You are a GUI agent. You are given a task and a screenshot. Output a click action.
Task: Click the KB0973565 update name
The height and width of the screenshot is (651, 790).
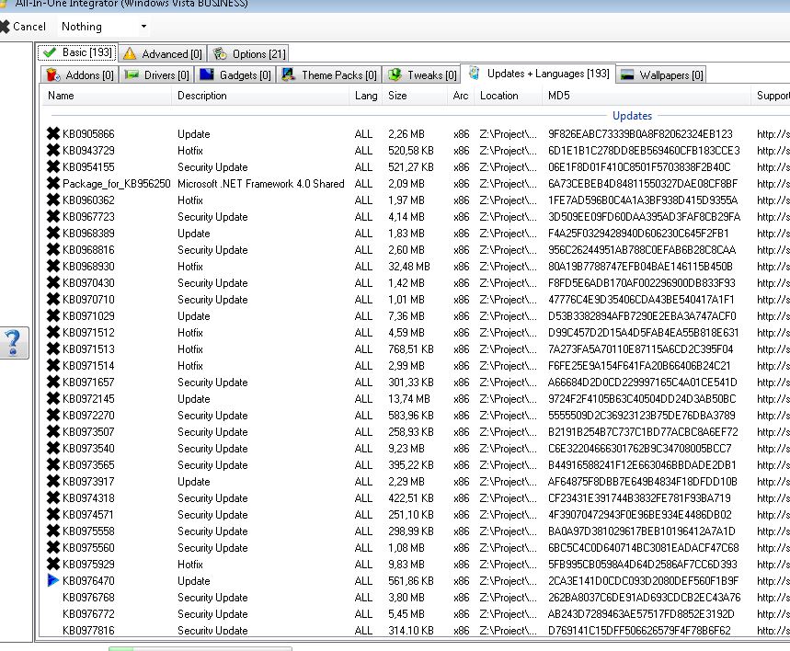click(x=88, y=464)
